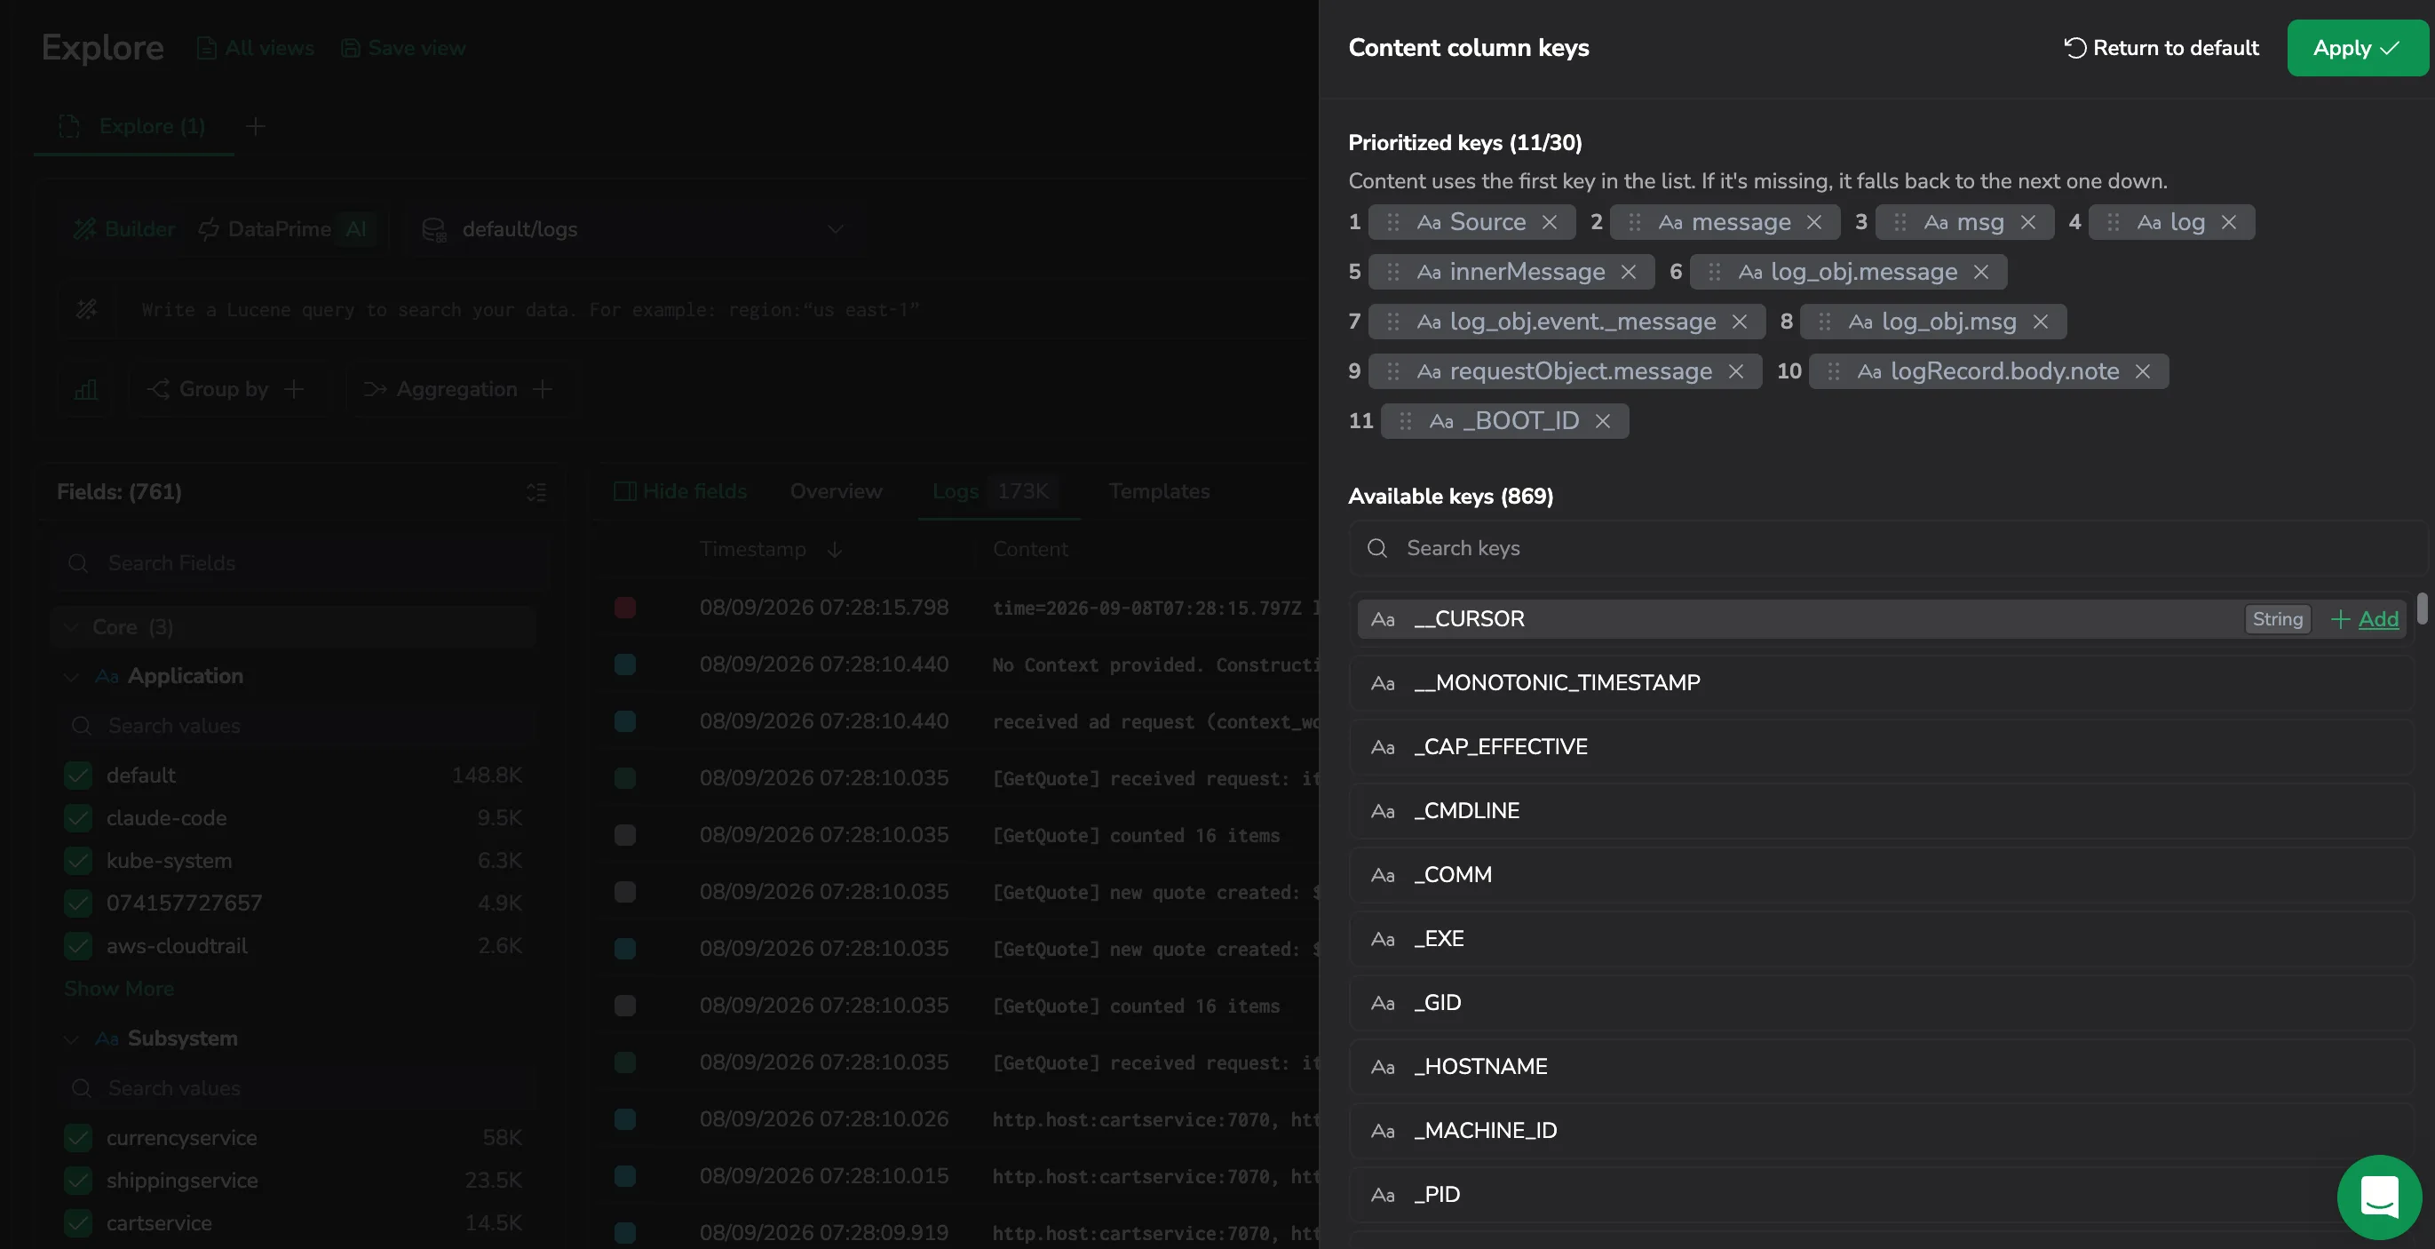Screen dimensions: 2435x1249
Task: Grab the drag handle of _BOOT_ID chip
Action: pyautogui.click(x=1406, y=421)
